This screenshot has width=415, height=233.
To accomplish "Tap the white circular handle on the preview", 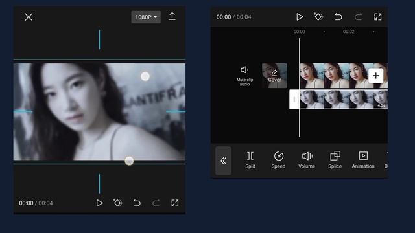I will (145, 76).
